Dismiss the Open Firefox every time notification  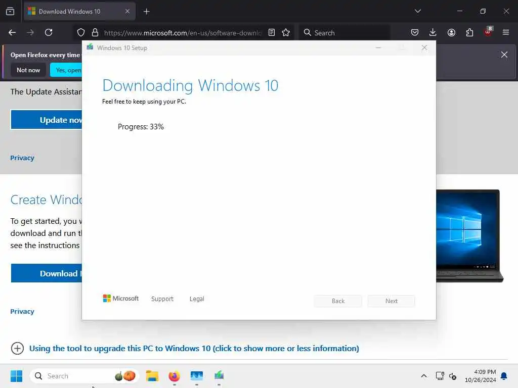click(504, 55)
